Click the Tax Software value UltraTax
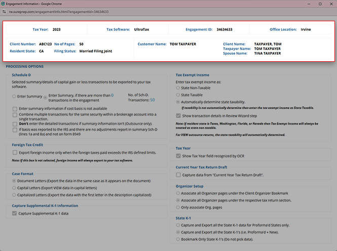The width and height of the screenshot is (337, 251). pyautogui.click(x=141, y=29)
